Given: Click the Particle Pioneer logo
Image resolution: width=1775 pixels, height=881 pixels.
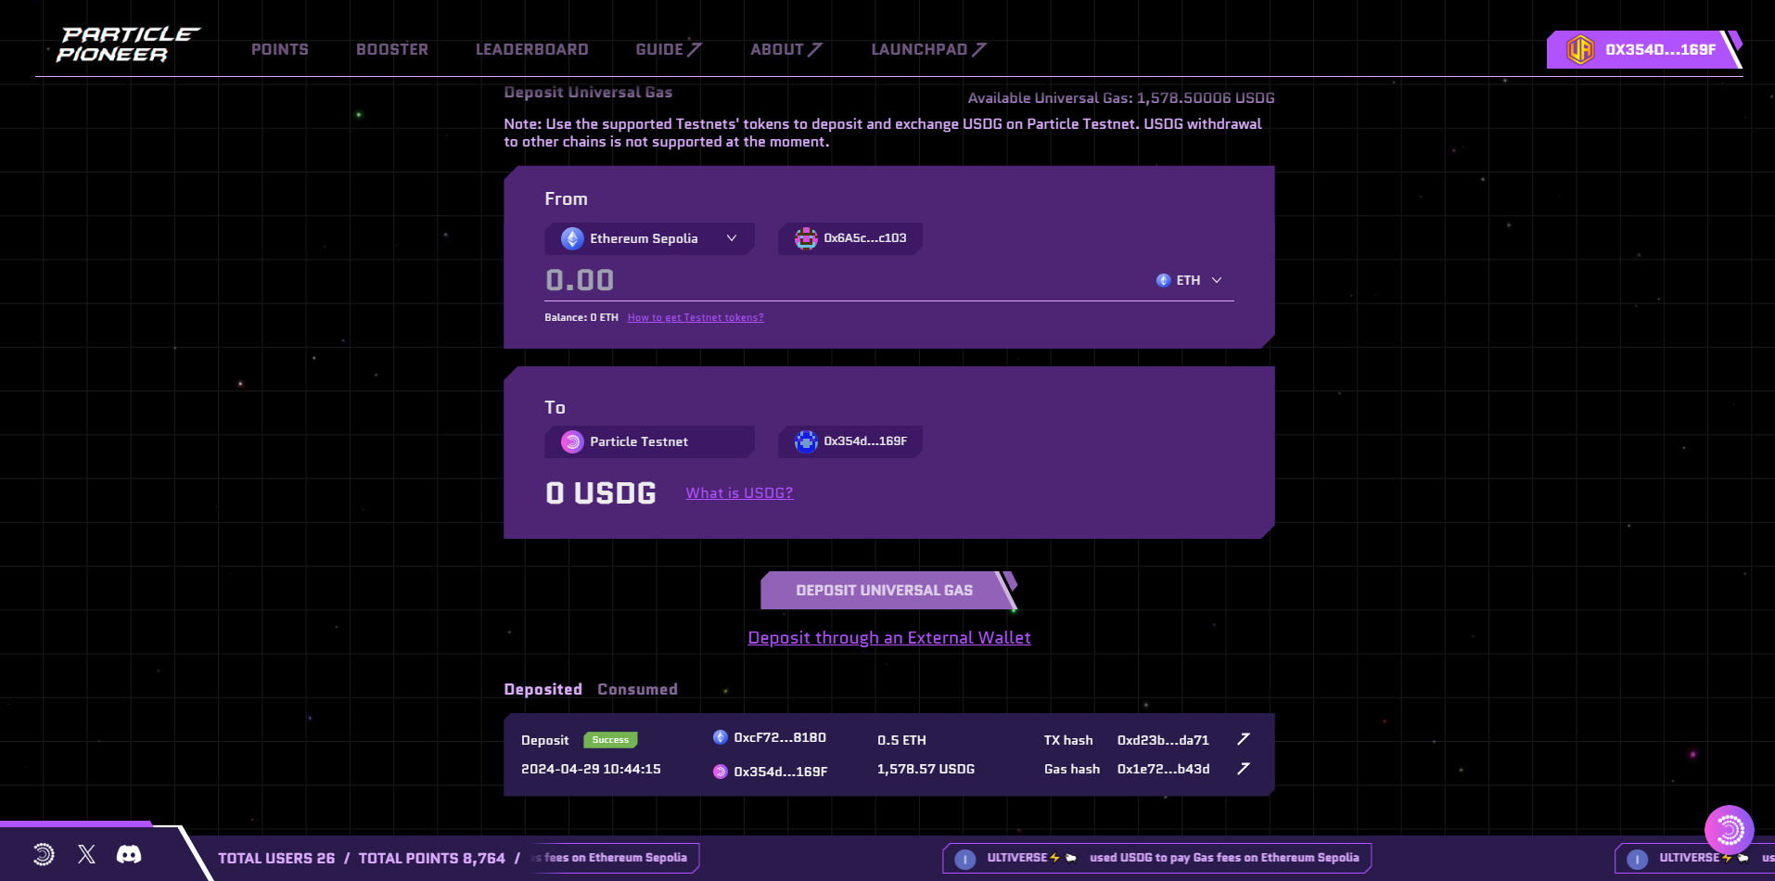Looking at the screenshot, I should (x=125, y=41).
